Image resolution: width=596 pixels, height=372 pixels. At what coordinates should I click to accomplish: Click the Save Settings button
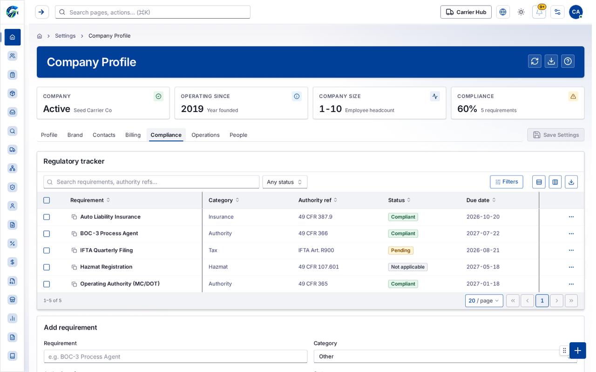(556, 135)
